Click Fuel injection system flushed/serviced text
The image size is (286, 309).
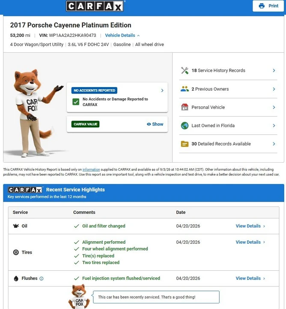121,278
